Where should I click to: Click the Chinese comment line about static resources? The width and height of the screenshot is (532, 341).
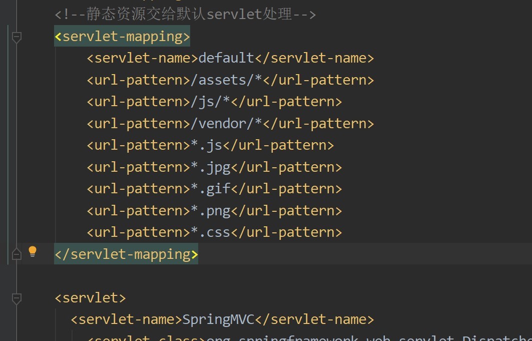(185, 15)
